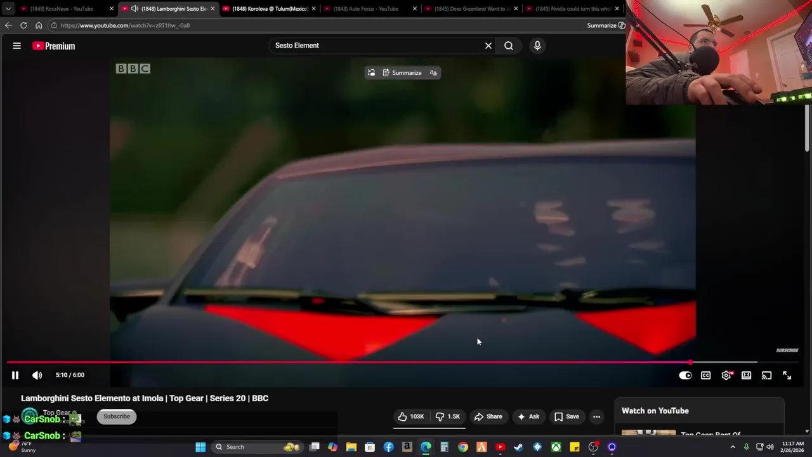Launch Facebook from the taskbar
Screen dimensions: 812x457
(x=388, y=447)
